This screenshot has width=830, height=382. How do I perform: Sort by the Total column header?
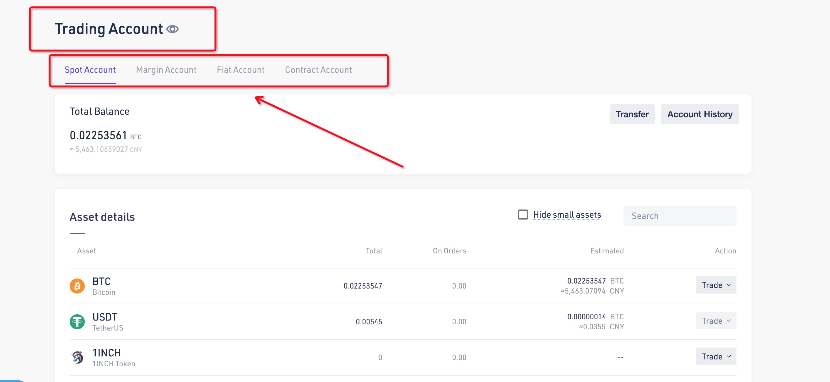[374, 251]
